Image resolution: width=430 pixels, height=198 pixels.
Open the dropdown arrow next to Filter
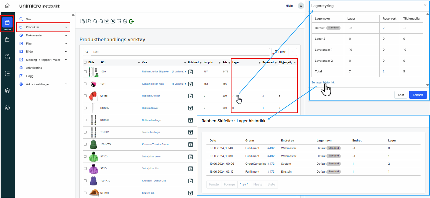point(293,52)
